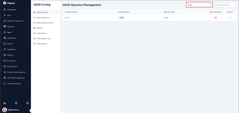Expand Product Code Mapping chevron

click(x=28, y=72)
